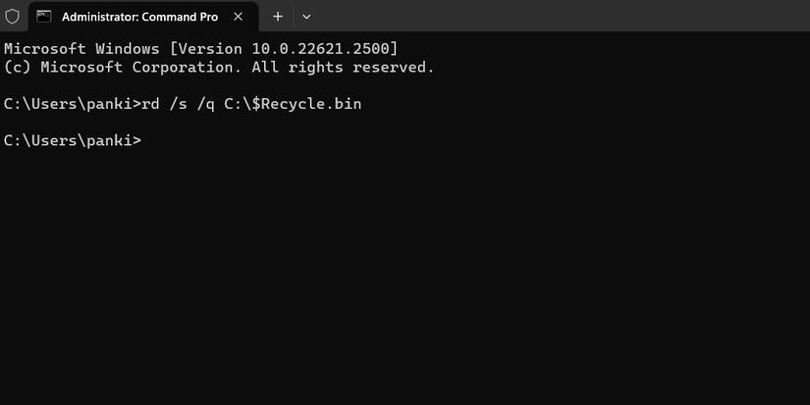Place cursor at the last C:\Users\panki> prompt
810x405 pixels.
point(147,140)
